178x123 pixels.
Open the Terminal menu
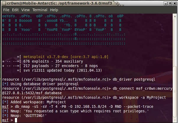point(40,10)
